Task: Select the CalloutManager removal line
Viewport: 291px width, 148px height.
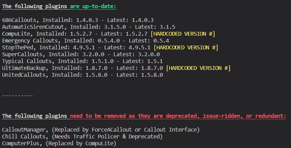Action: tap(101, 129)
